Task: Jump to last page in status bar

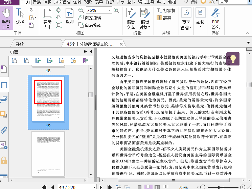Action: pyautogui.click(x=110, y=187)
